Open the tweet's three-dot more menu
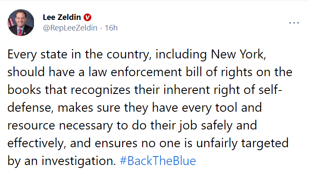The width and height of the screenshot is (309, 176). coord(294,22)
